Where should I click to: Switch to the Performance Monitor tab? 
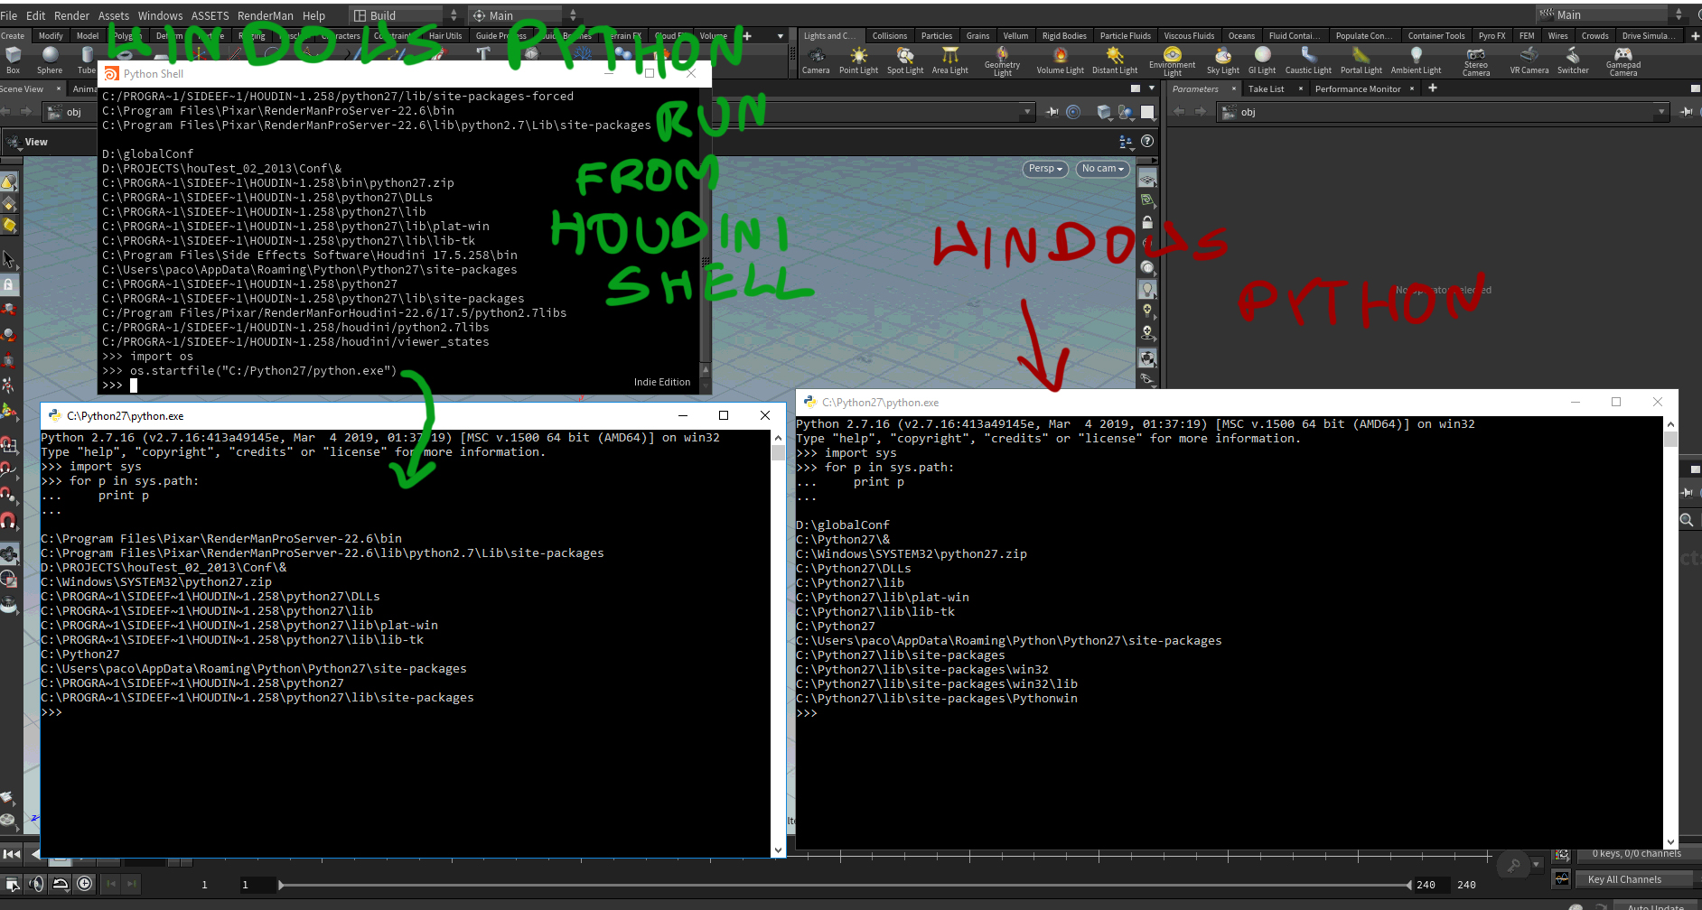point(1358,88)
